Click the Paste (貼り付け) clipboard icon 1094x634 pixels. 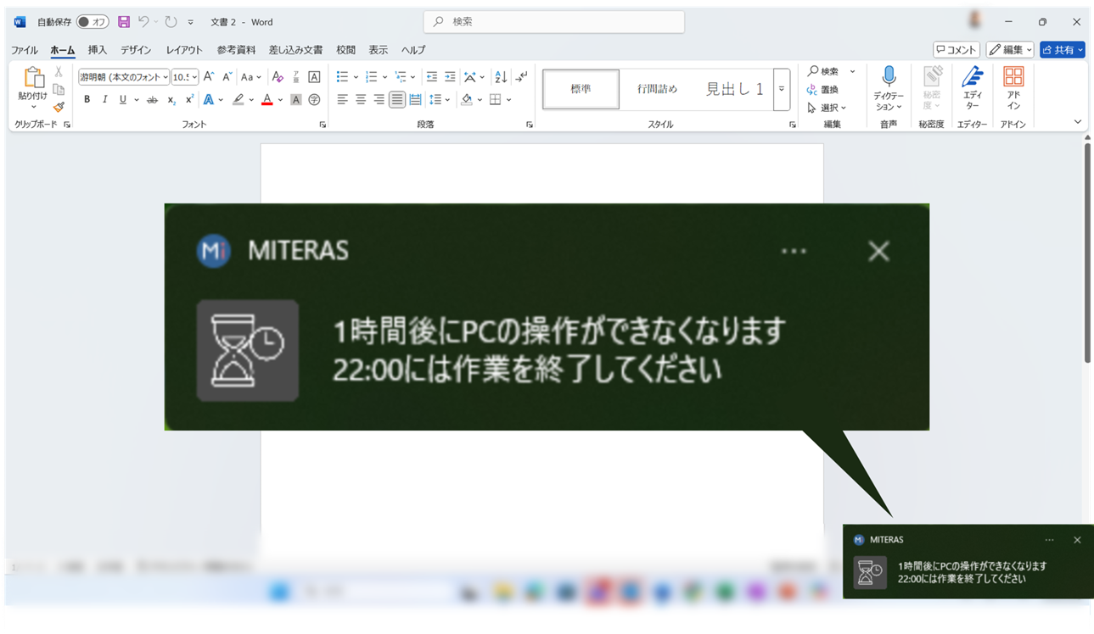33,79
